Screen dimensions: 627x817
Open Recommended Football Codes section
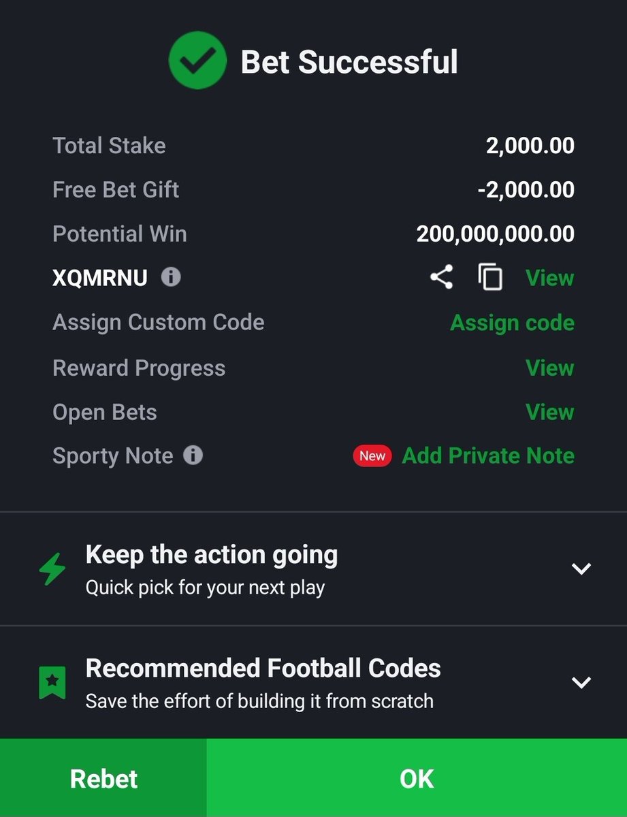pos(313,682)
